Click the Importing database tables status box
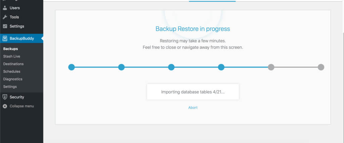Screen dimensions: 344x143 click(x=193, y=92)
